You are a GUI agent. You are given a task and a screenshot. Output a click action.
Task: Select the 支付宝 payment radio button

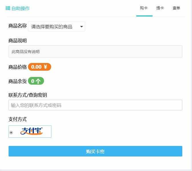point(11,133)
